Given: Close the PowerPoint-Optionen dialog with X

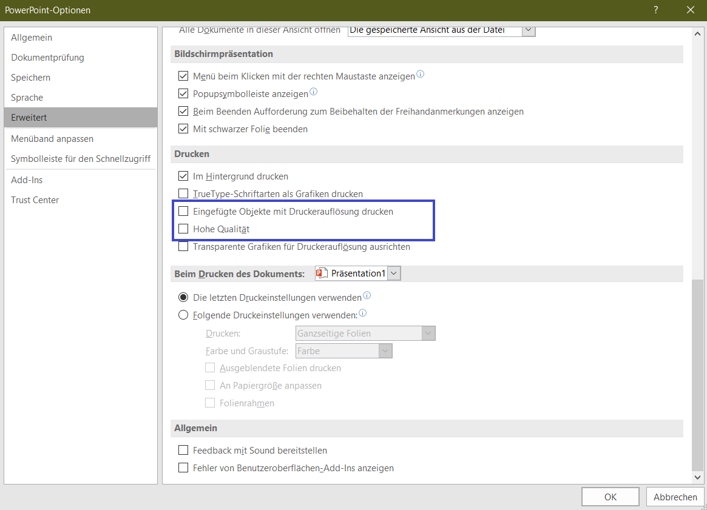Looking at the screenshot, I should pos(691,10).
